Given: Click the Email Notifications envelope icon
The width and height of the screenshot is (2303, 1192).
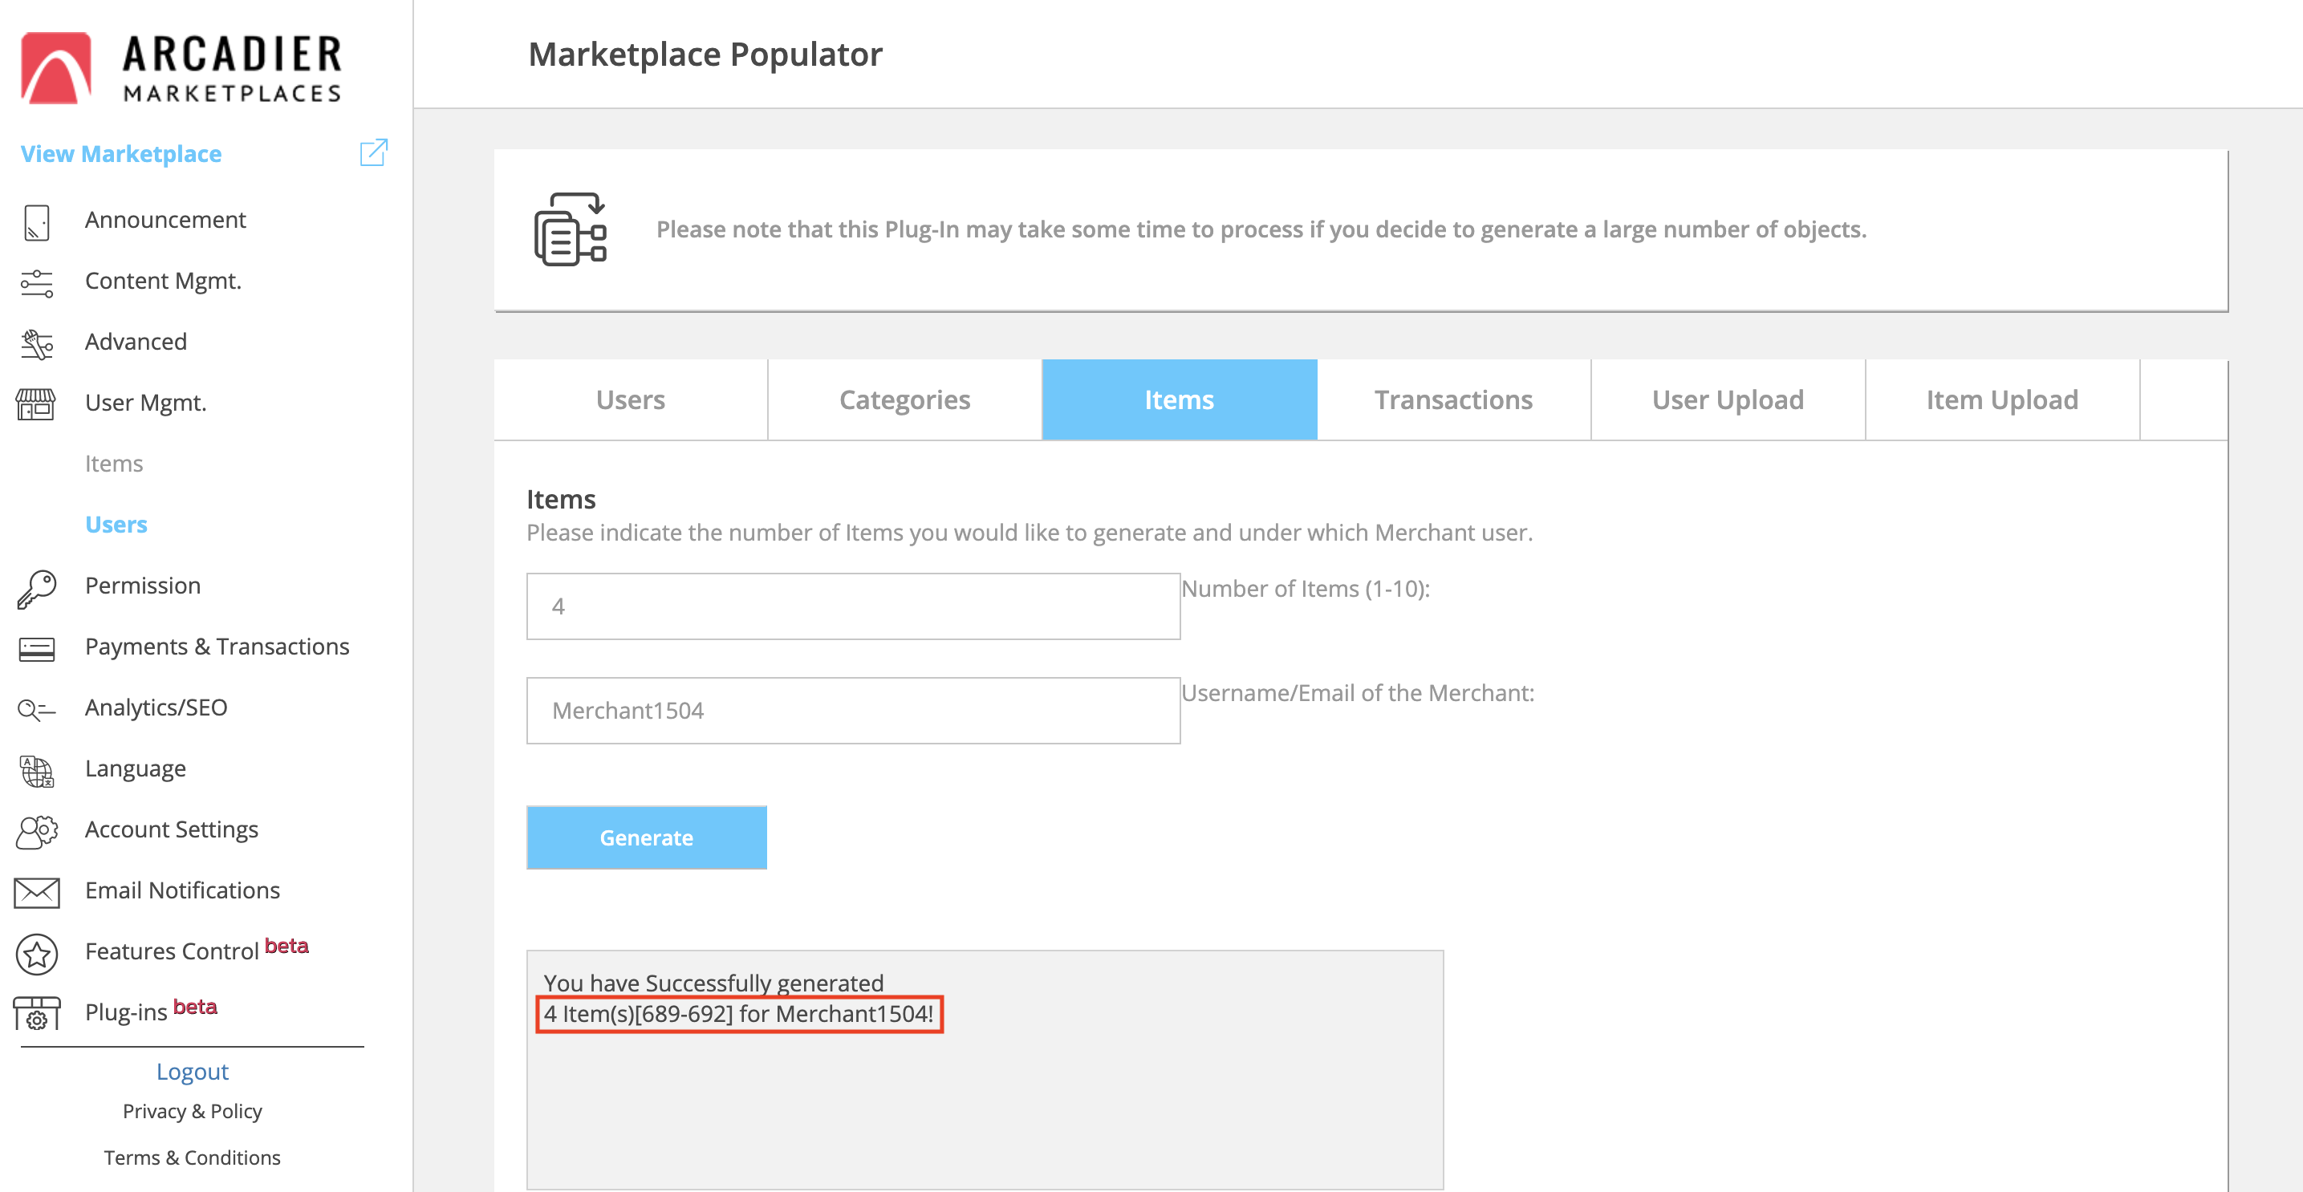Looking at the screenshot, I should [37, 892].
